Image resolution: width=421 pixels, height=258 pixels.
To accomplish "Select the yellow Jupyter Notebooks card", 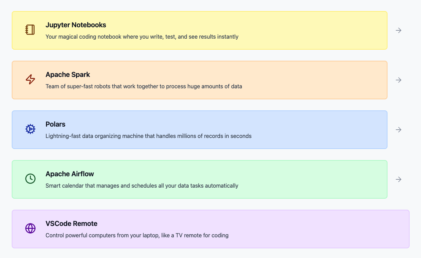I will (x=200, y=30).
